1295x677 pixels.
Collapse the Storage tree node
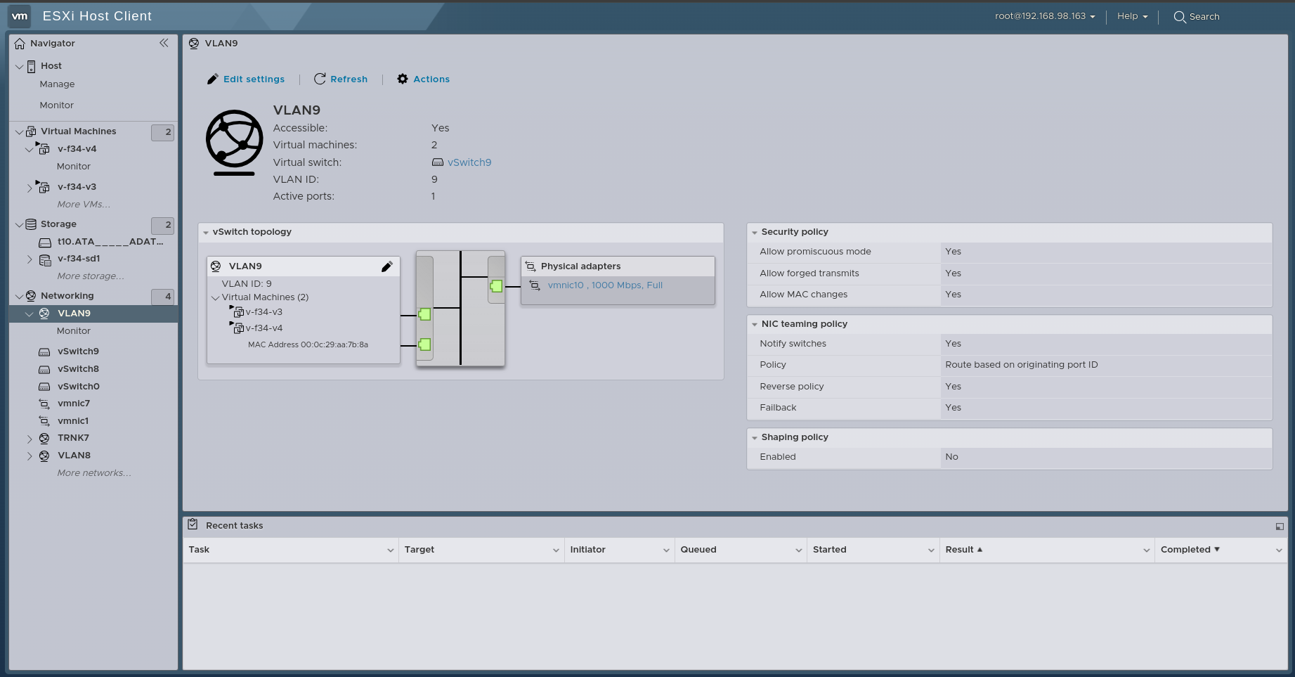[x=19, y=225]
